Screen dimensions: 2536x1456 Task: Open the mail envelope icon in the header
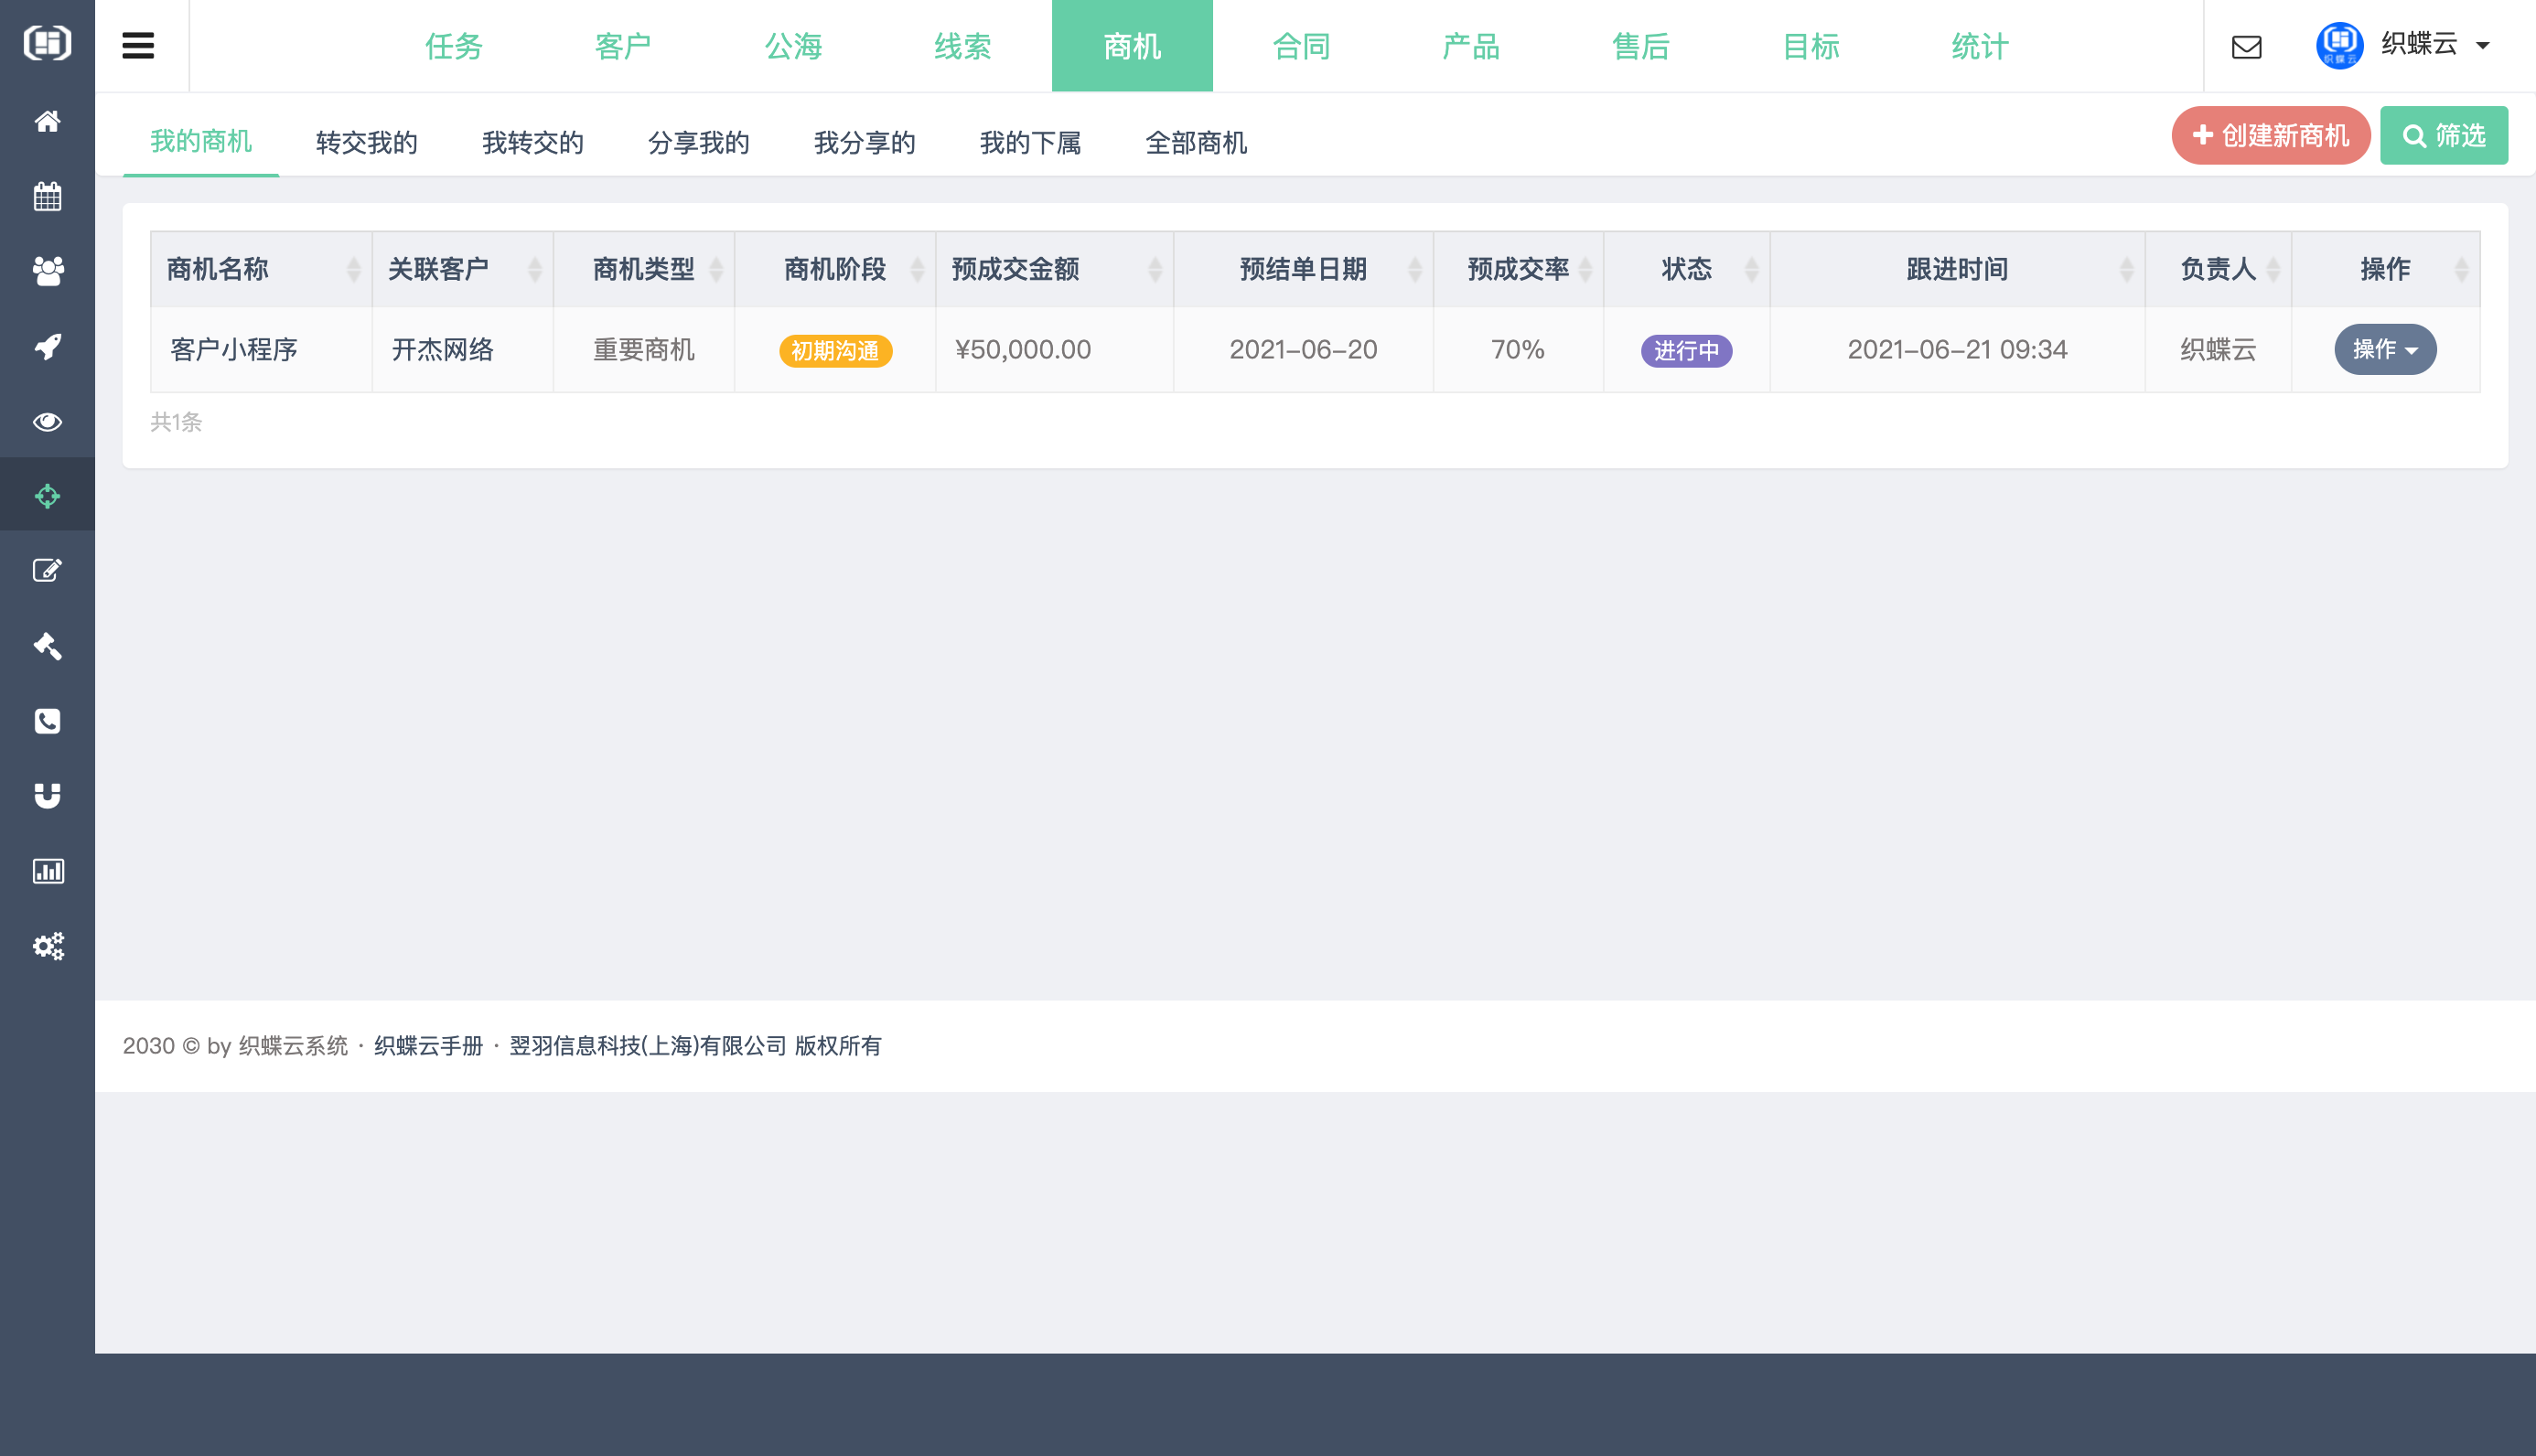[x=2246, y=46]
